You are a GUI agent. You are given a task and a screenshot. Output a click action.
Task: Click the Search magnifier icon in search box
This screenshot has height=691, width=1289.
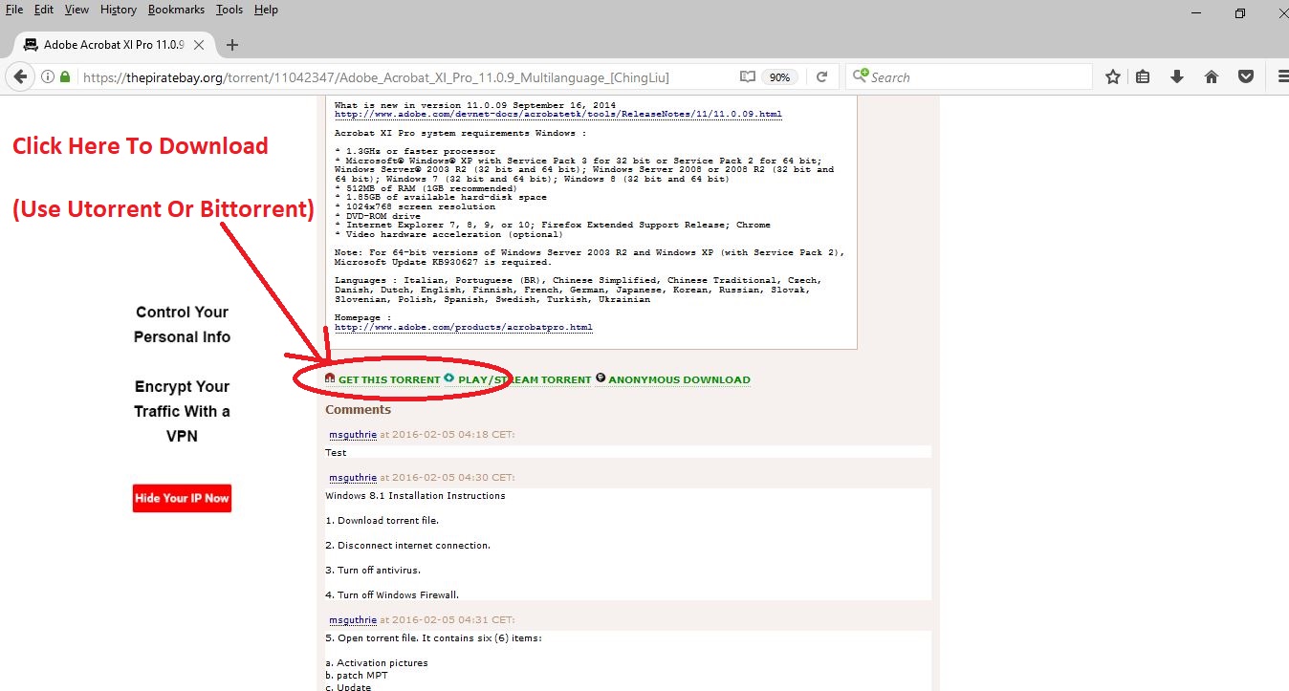click(862, 76)
